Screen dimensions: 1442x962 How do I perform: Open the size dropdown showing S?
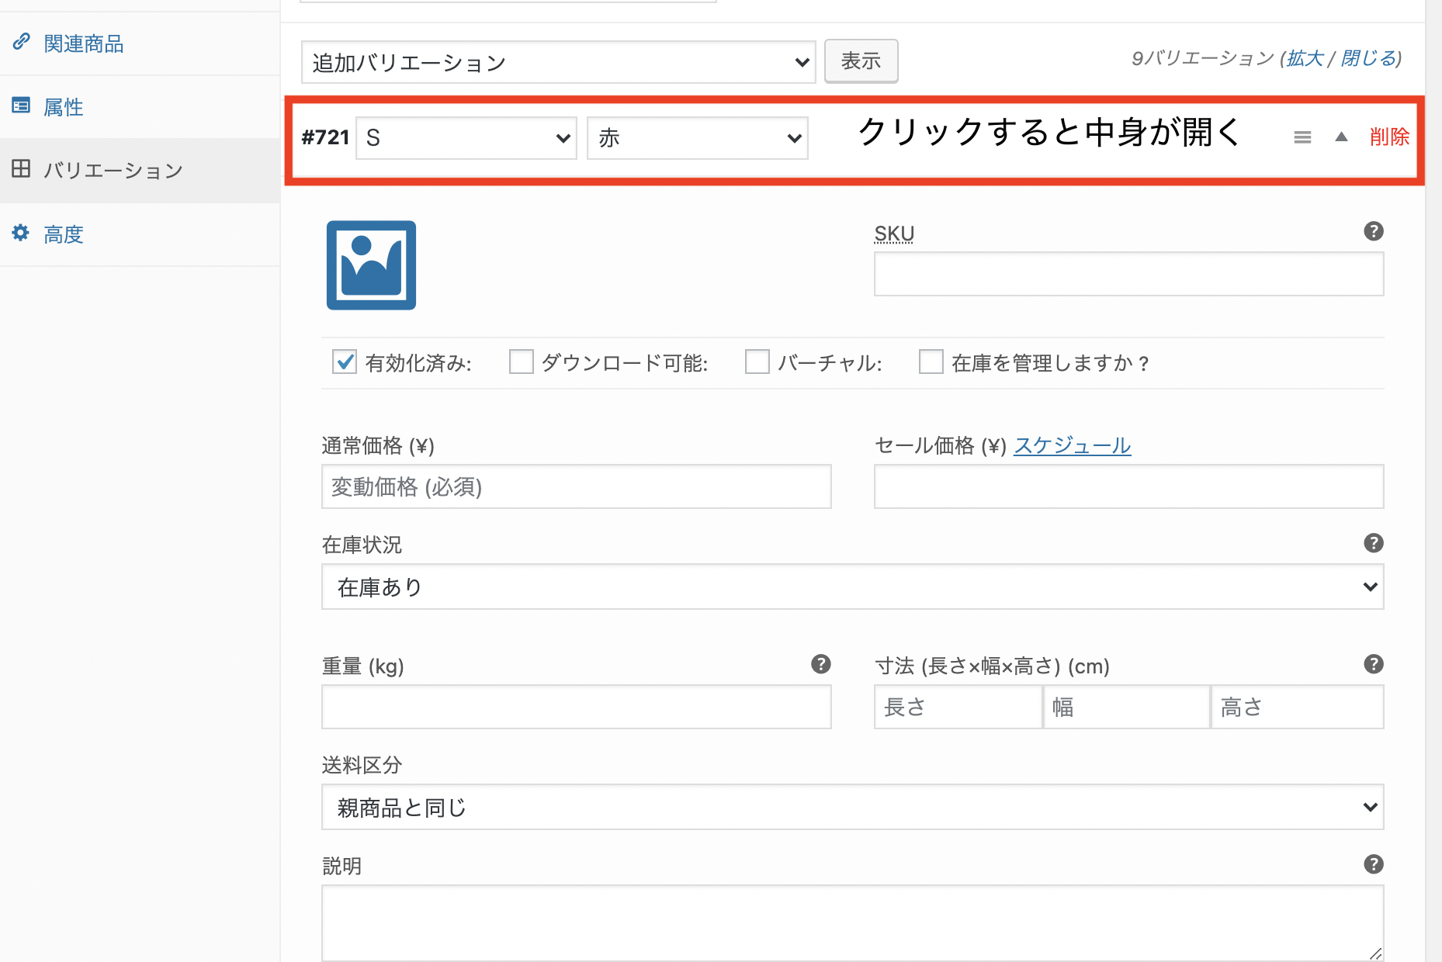[466, 138]
